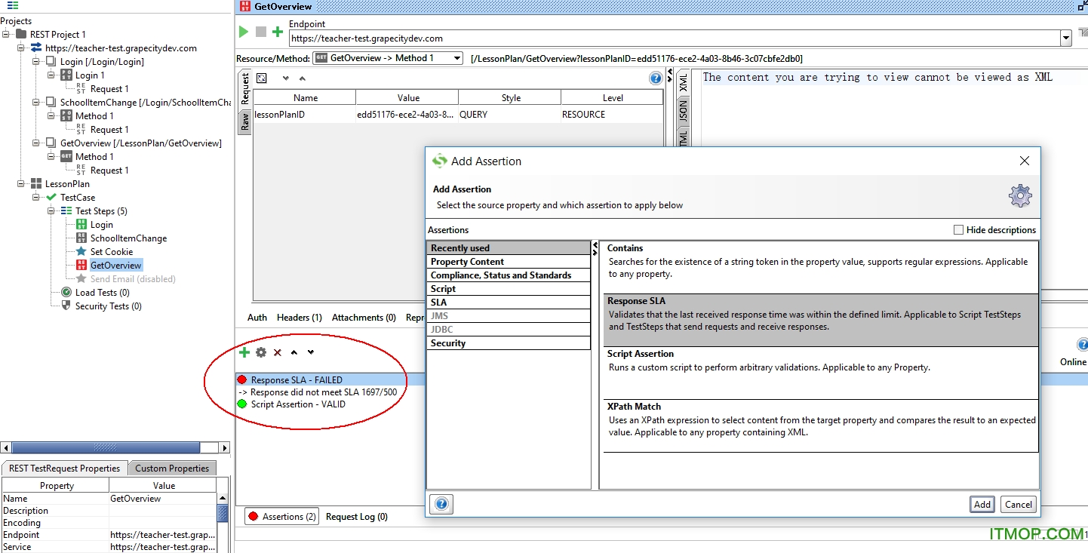Image resolution: width=1088 pixels, height=553 pixels.
Task: Enable Hide descriptions checkbox
Action: (958, 230)
